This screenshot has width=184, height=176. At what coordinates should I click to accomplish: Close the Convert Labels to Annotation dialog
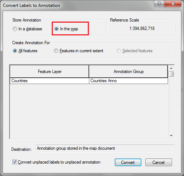173,4
